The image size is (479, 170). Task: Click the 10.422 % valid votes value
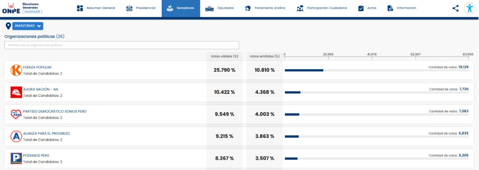(224, 92)
